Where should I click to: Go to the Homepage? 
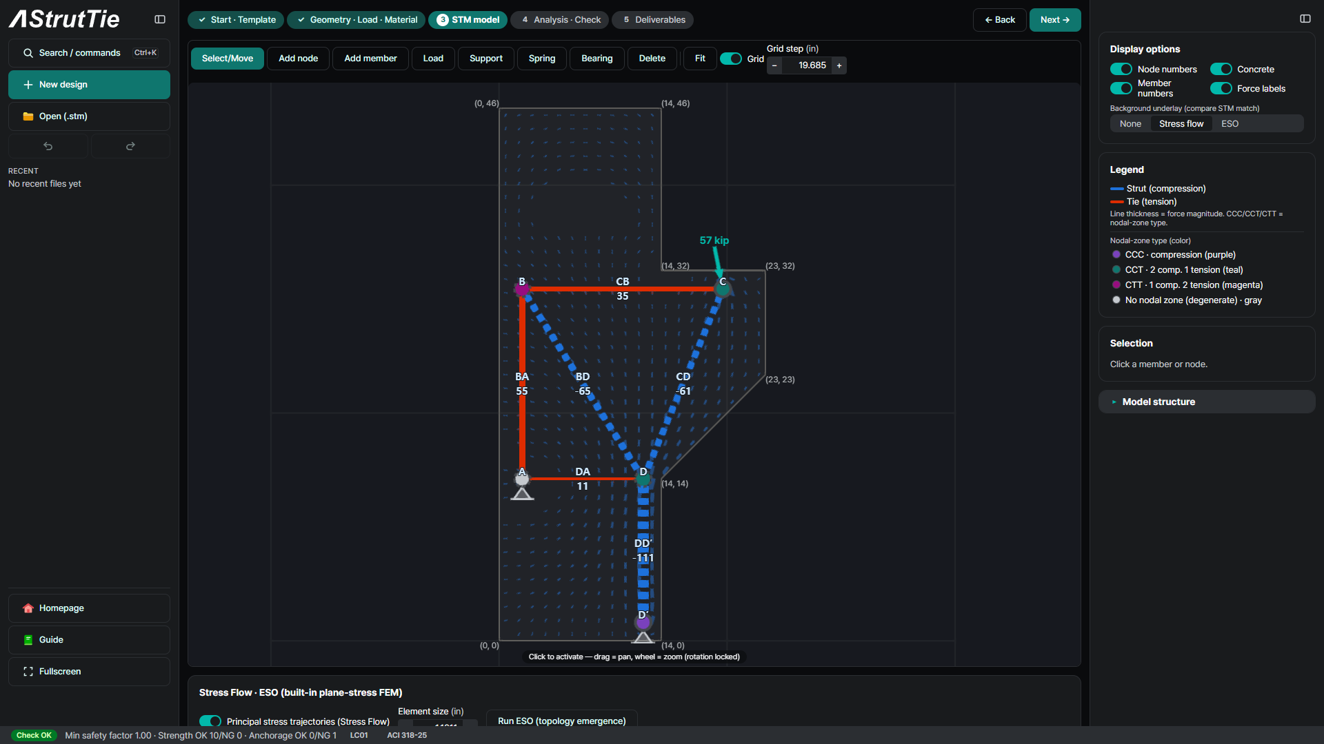[89, 608]
